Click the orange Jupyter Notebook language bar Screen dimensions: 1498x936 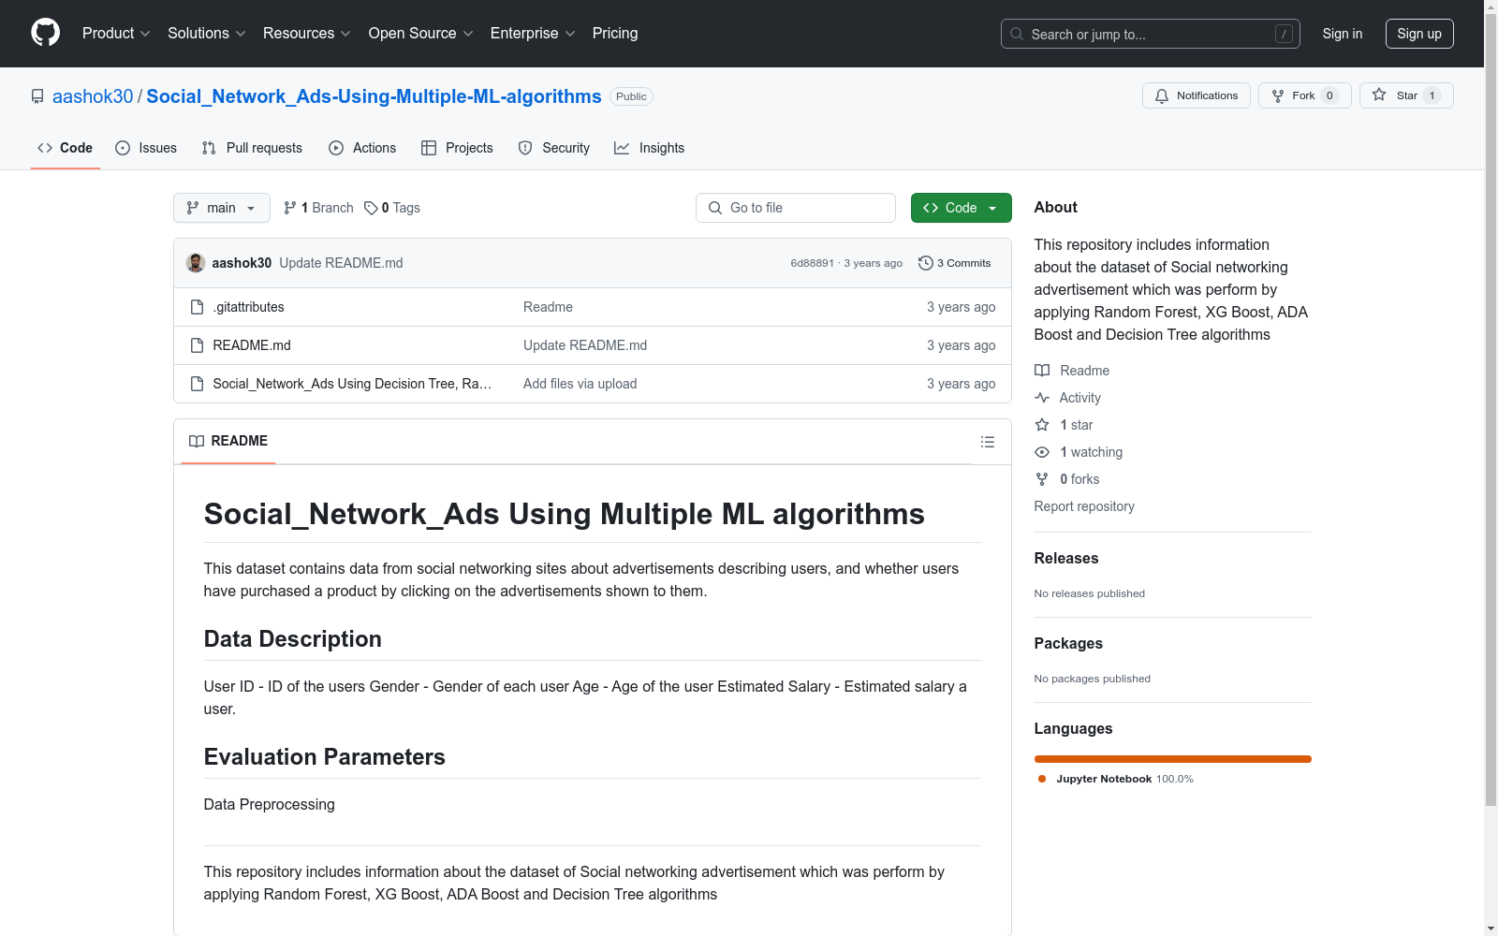[x=1172, y=759]
